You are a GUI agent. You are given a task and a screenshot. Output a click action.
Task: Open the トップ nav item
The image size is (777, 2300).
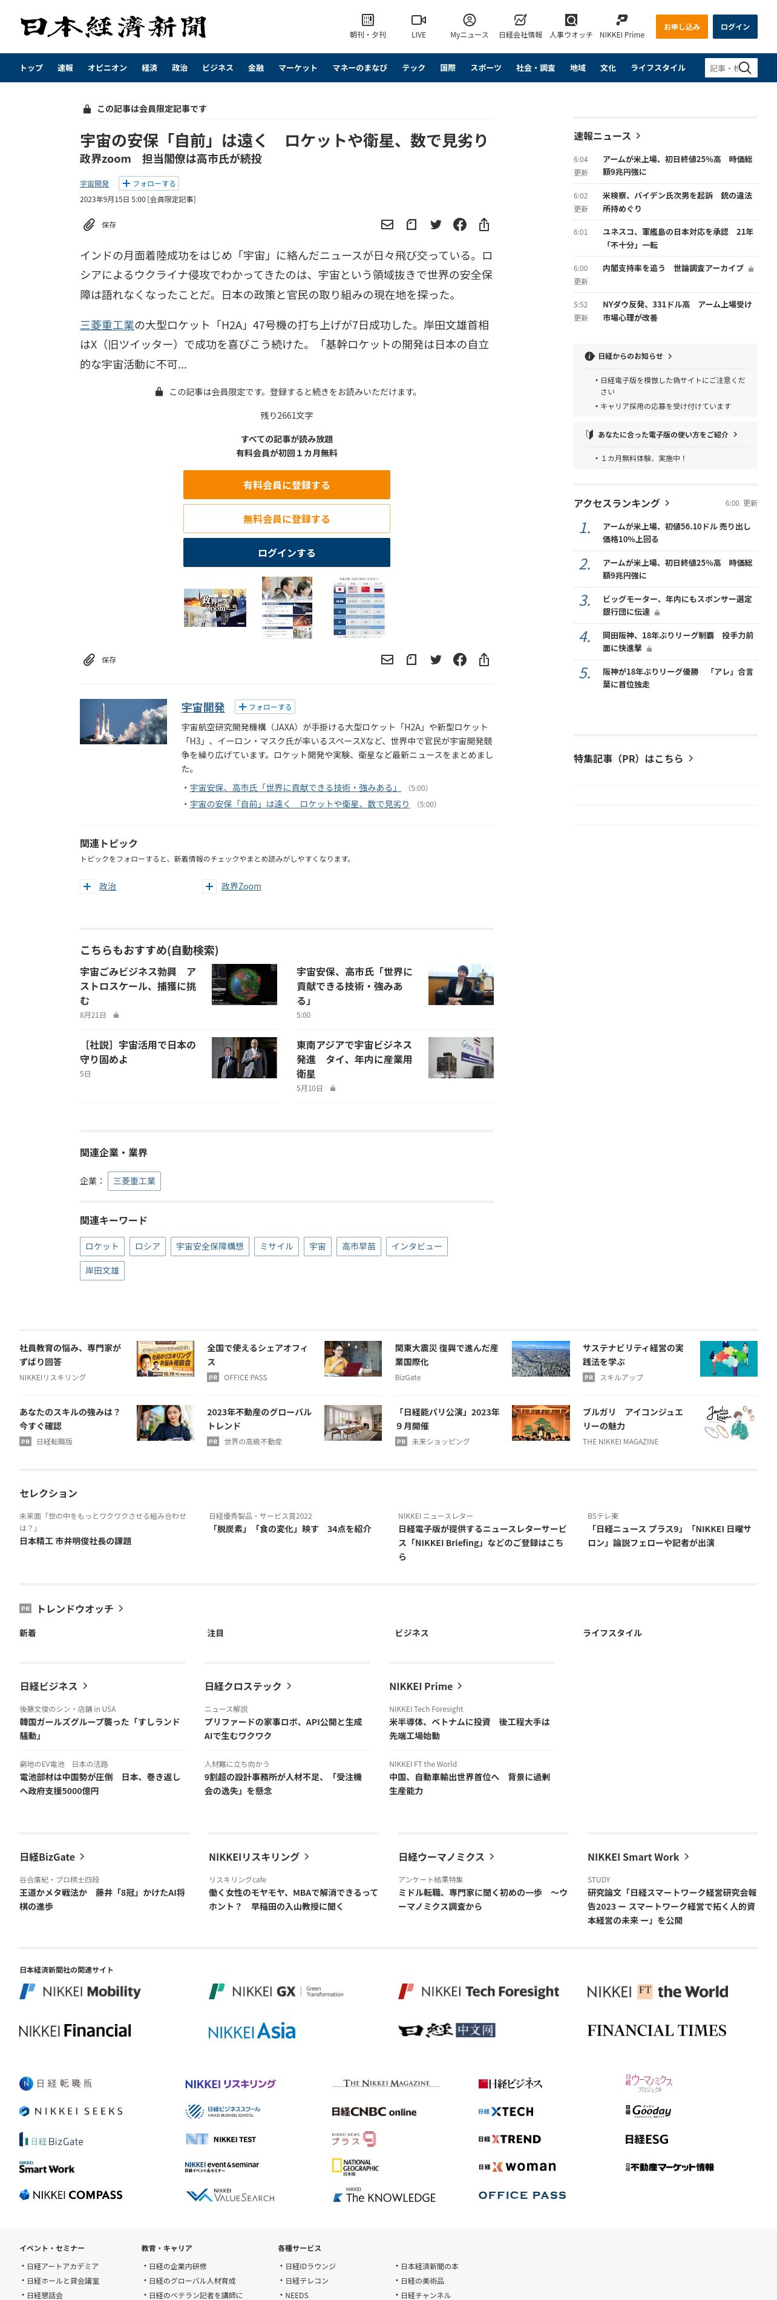tap(31, 68)
